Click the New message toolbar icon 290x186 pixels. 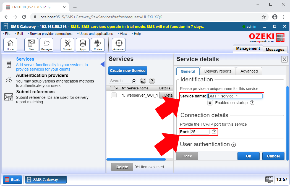31,45
